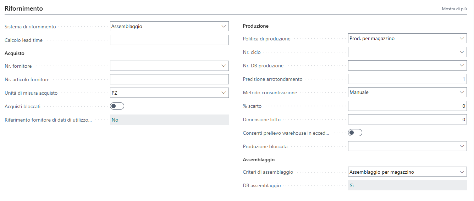This screenshot has width=474, height=201.
Task: Enable Consenti prelievo warehouse in eccedenza
Action: pyautogui.click(x=355, y=133)
